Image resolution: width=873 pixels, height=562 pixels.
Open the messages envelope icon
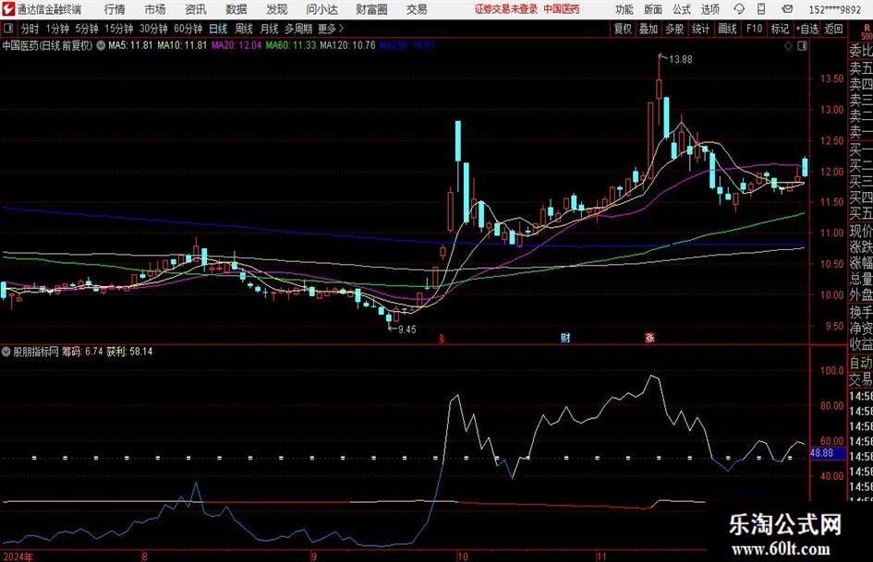(x=787, y=9)
